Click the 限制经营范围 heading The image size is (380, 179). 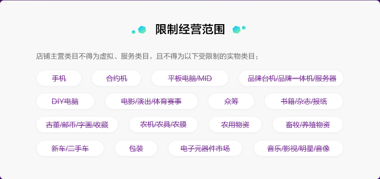click(x=190, y=30)
